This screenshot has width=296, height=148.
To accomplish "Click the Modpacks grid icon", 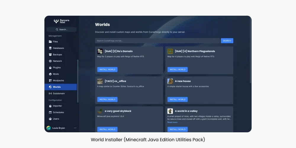I will pyautogui.click(x=50, y=81).
